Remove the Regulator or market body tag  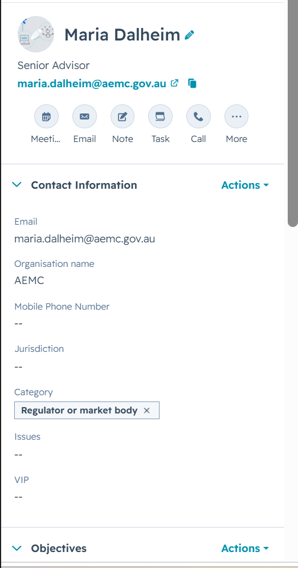(146, 411)
